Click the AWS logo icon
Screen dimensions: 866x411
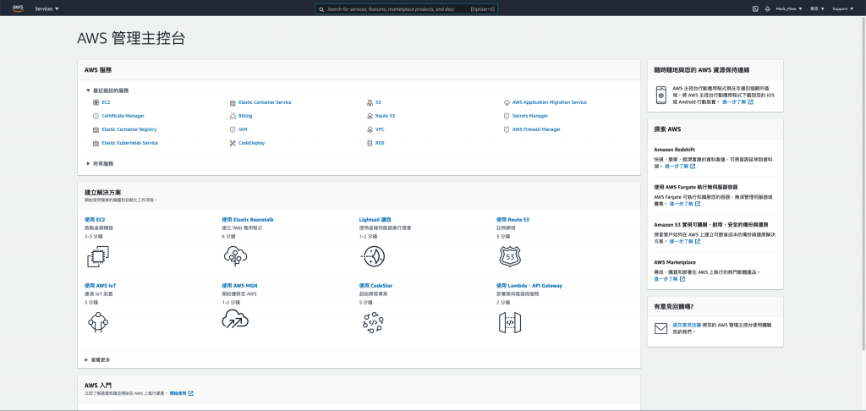pos(18,8)
